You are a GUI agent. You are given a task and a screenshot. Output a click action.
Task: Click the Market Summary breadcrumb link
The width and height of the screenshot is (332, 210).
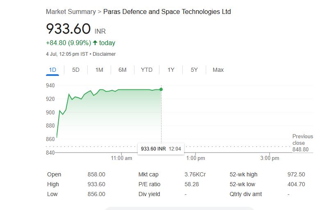coord(70,11)
